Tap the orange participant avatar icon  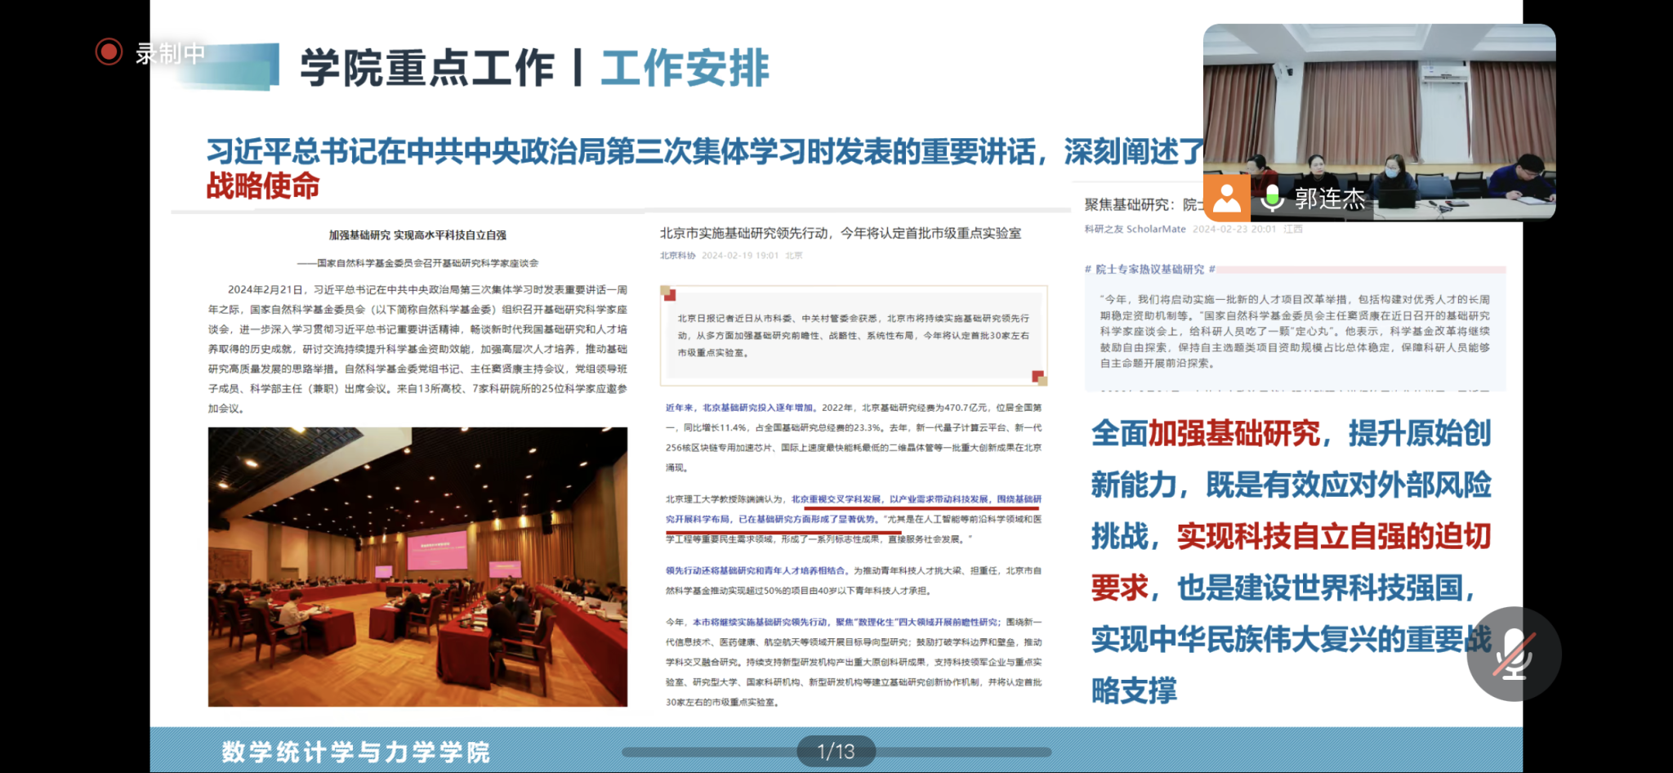1227,199
